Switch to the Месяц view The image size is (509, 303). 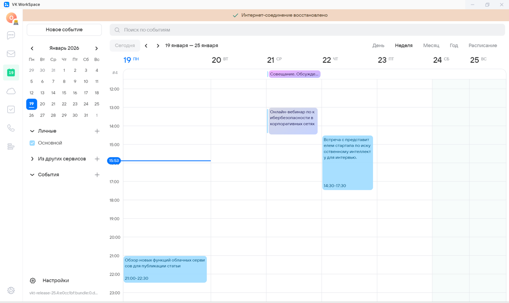coord(431,46)
